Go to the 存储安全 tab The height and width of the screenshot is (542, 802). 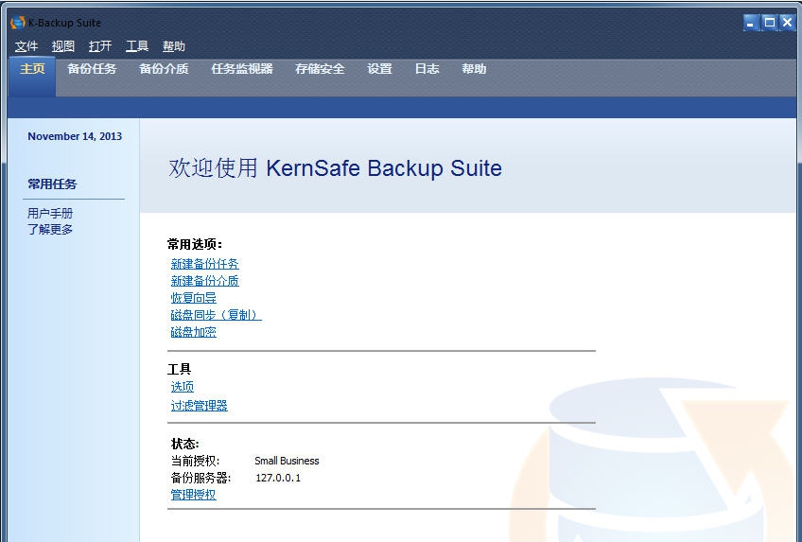(320, 69)
